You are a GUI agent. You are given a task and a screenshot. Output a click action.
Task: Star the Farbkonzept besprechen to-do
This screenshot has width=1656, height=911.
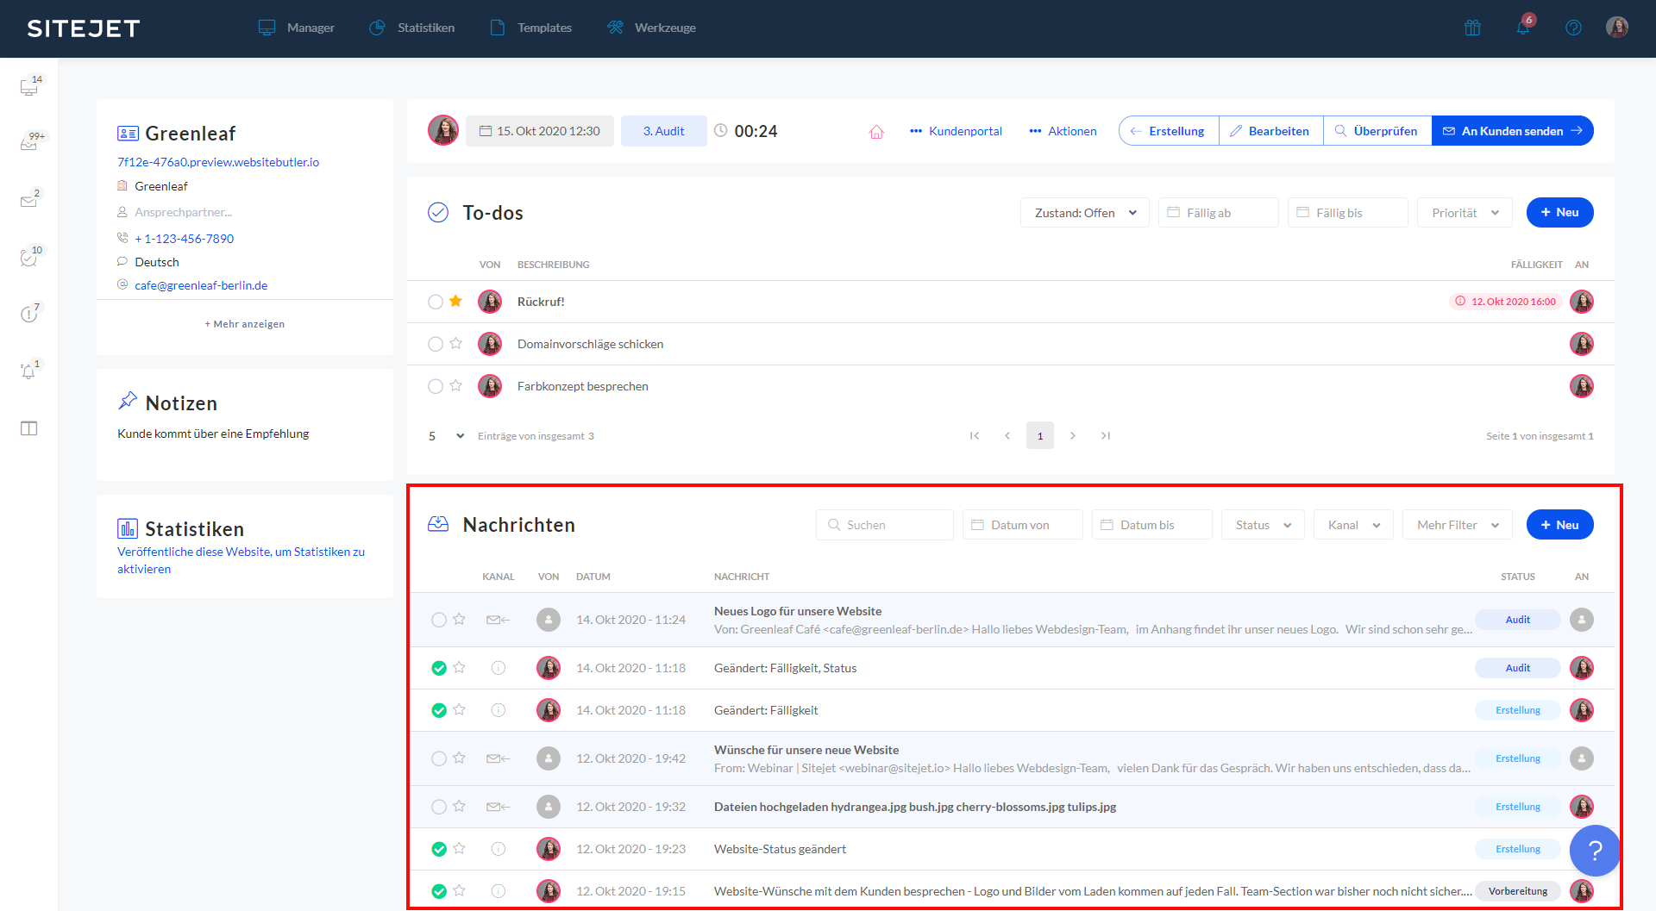pos(455,385)
